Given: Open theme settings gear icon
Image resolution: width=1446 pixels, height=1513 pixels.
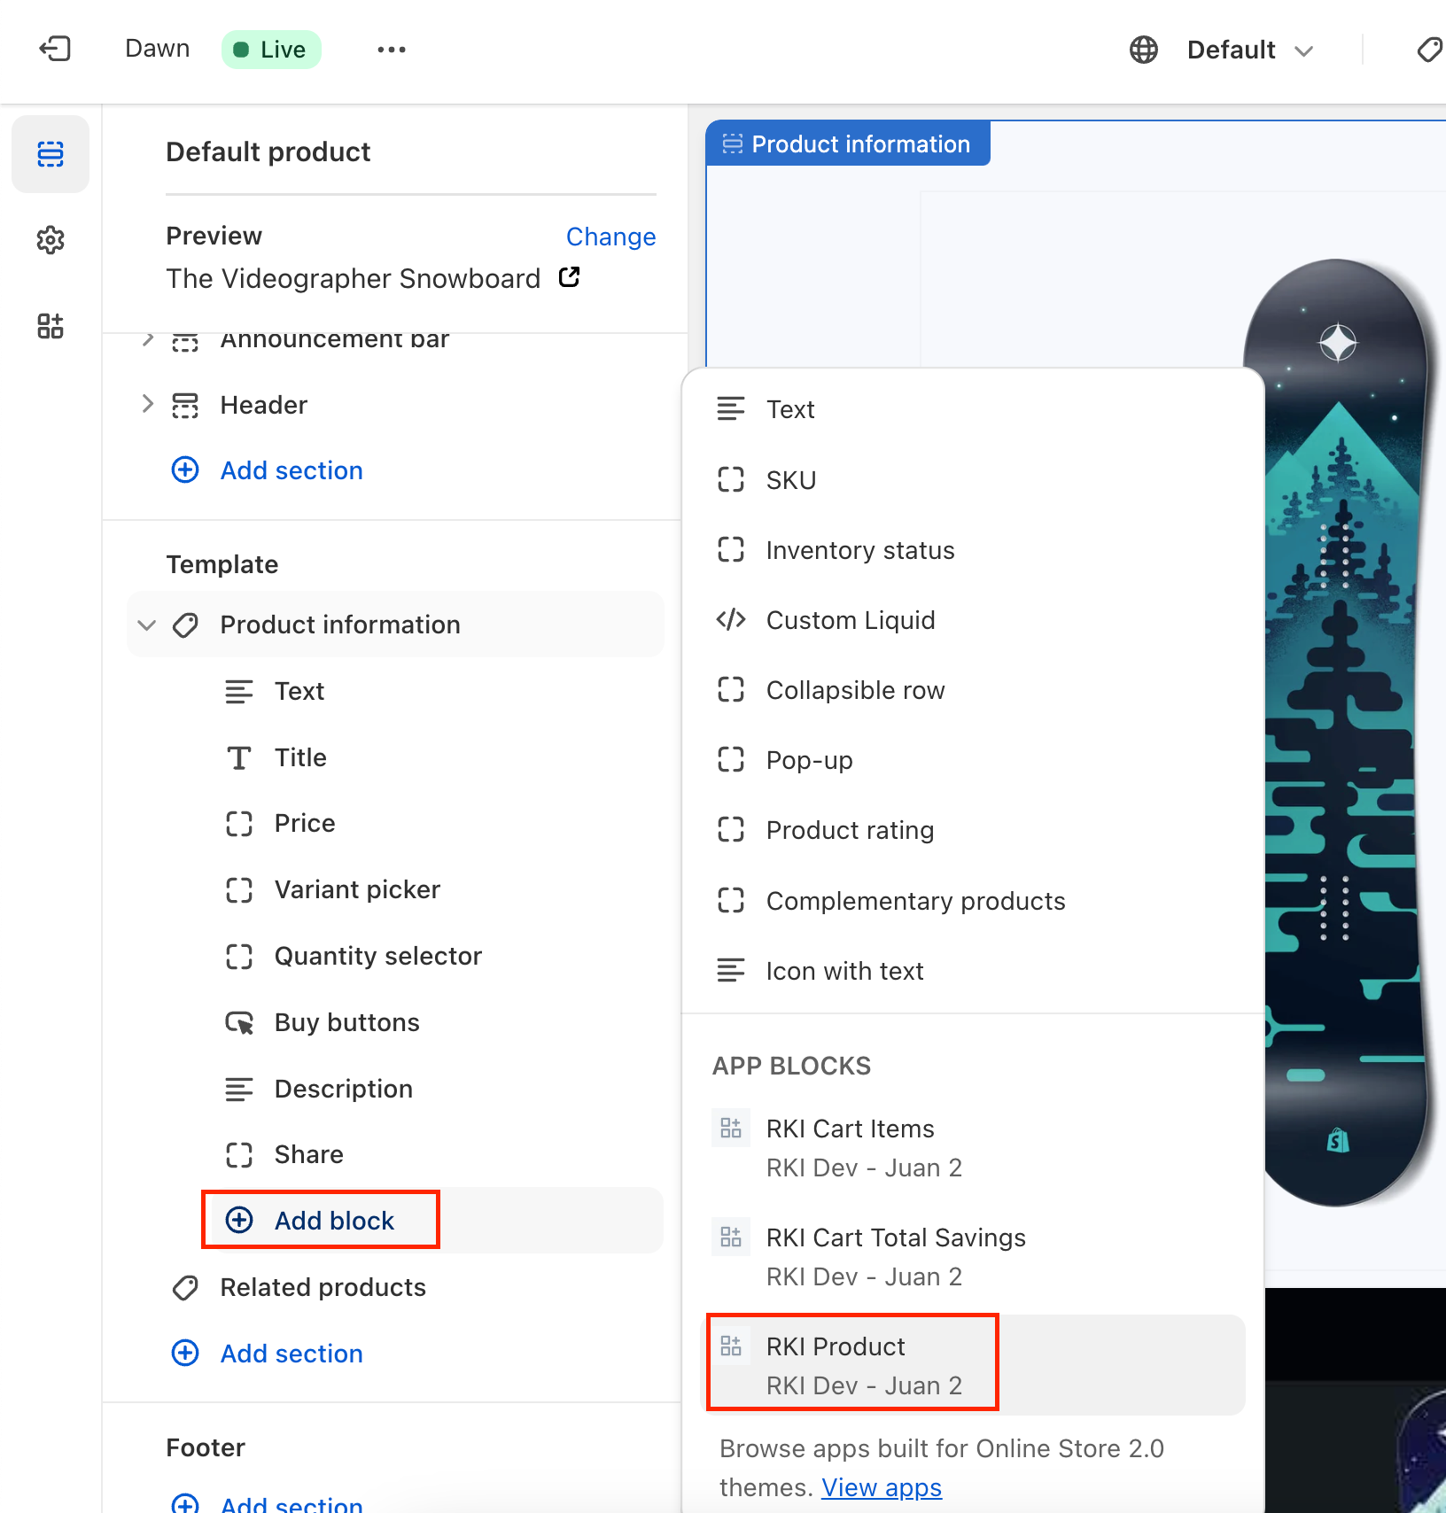Looking at the screenshot, I should pyautogui.click(x=51, y=240).
